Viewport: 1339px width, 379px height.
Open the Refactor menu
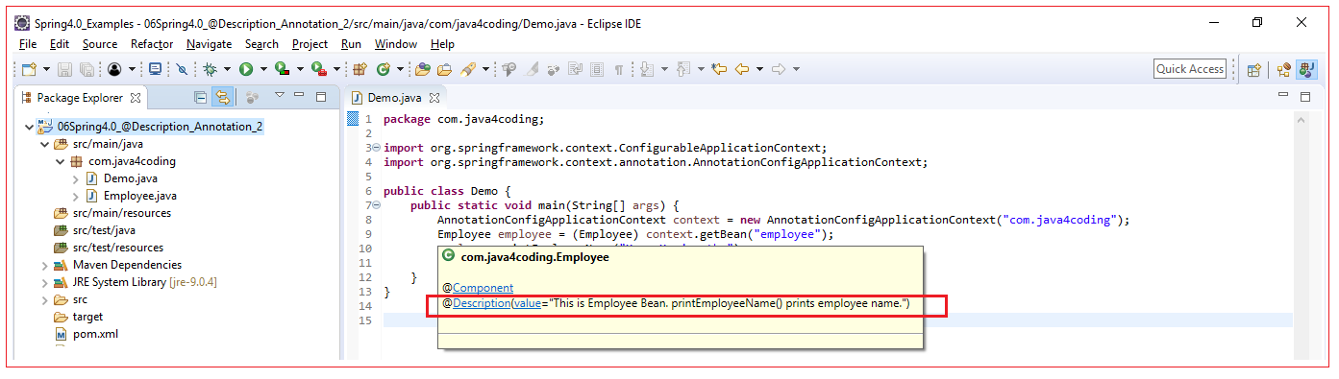click(x=152, y=44)
